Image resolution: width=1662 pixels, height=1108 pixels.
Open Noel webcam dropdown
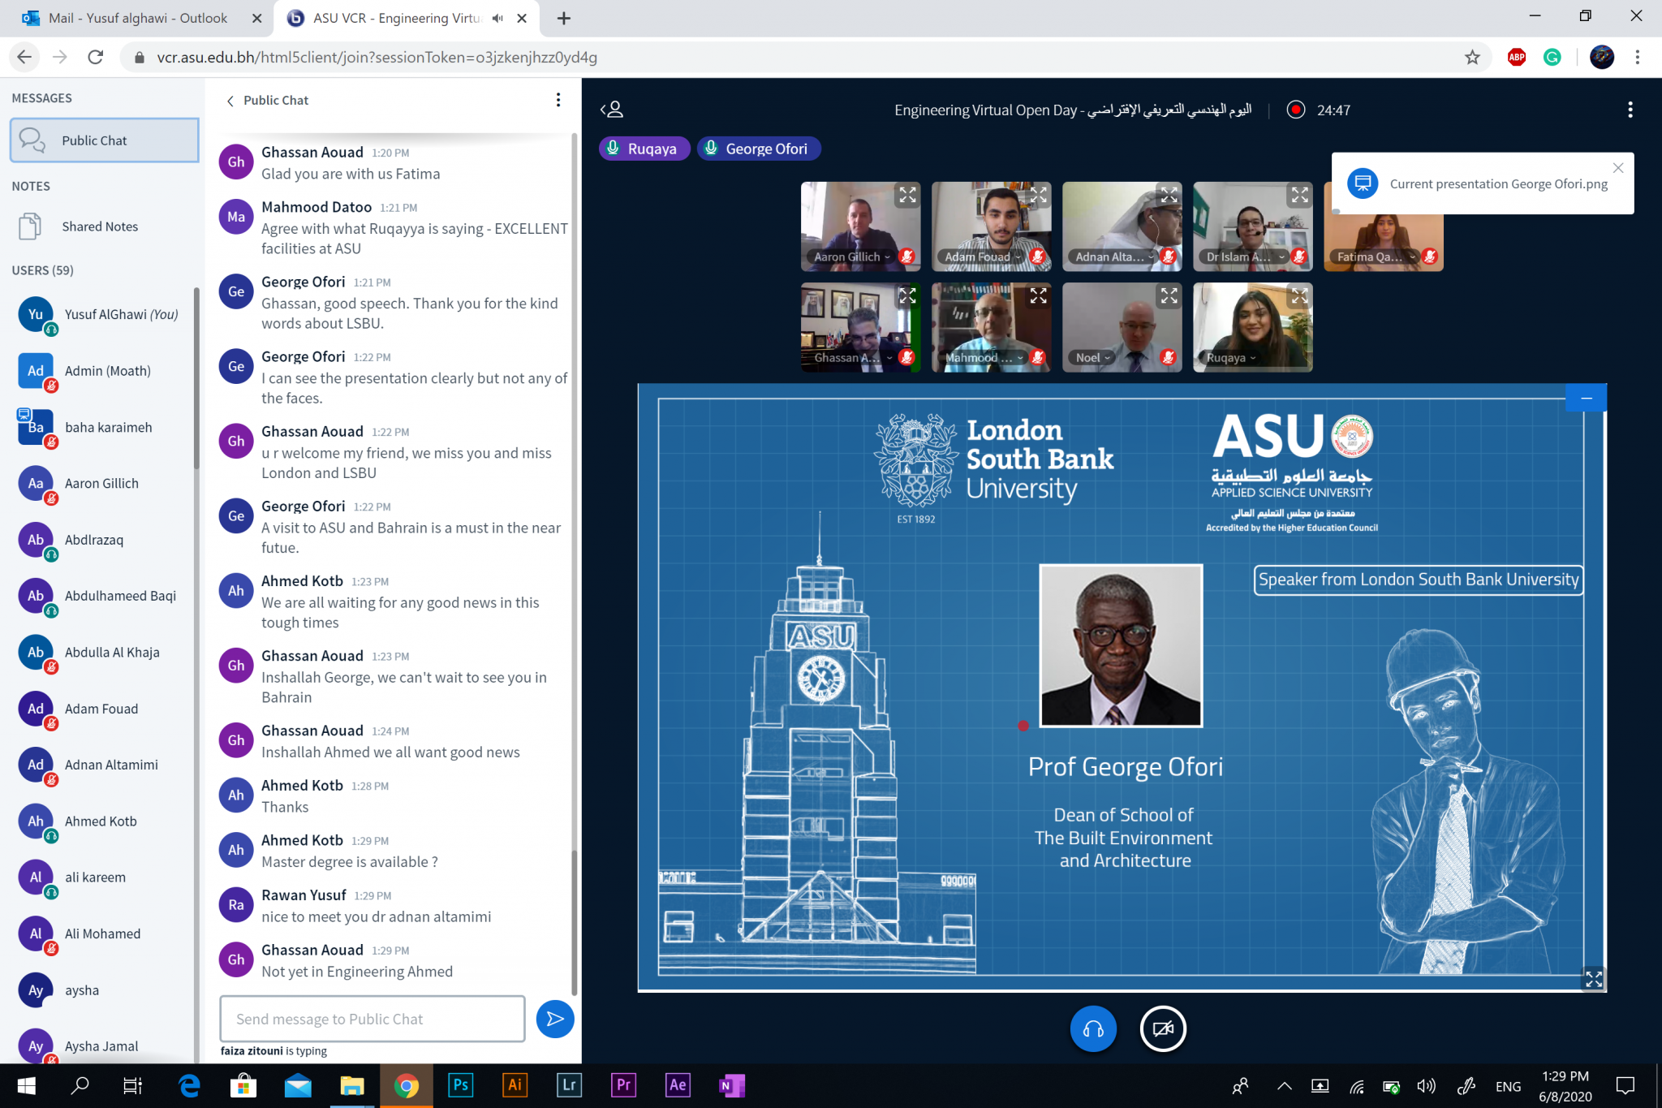pos(1093,358)
